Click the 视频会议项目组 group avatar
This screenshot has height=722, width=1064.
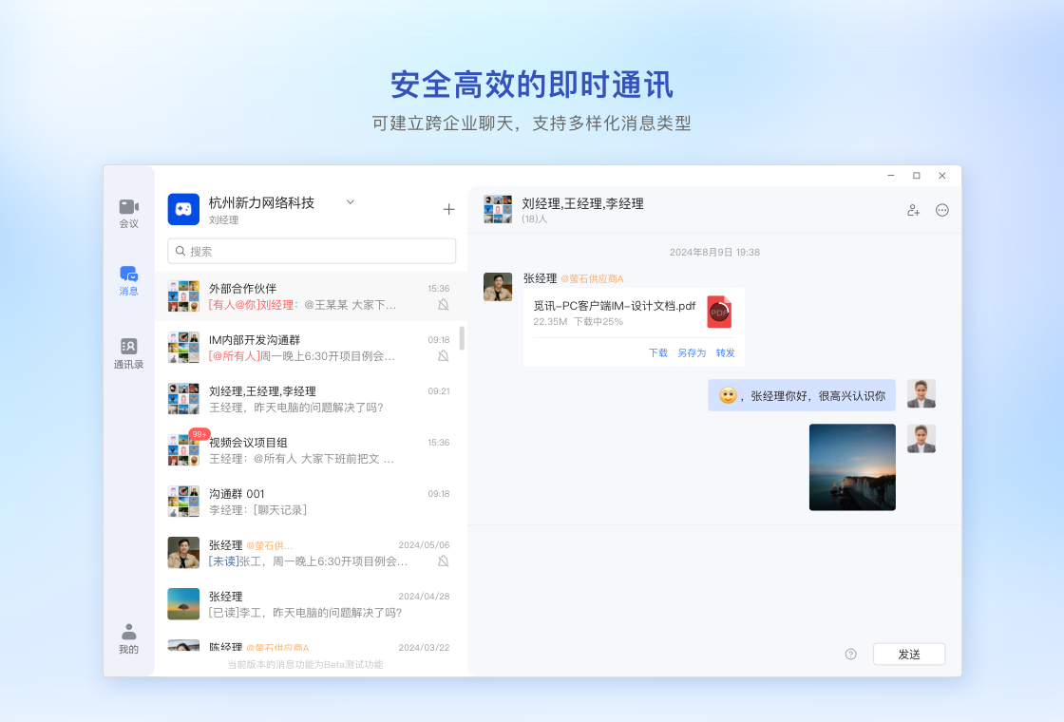click(184, 450)
